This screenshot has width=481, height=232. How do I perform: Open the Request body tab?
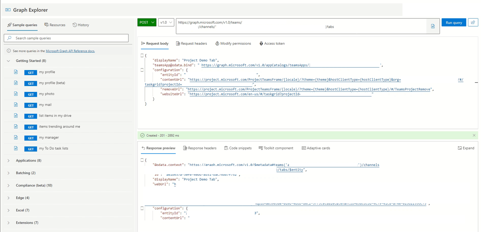(x=155, y=44)
